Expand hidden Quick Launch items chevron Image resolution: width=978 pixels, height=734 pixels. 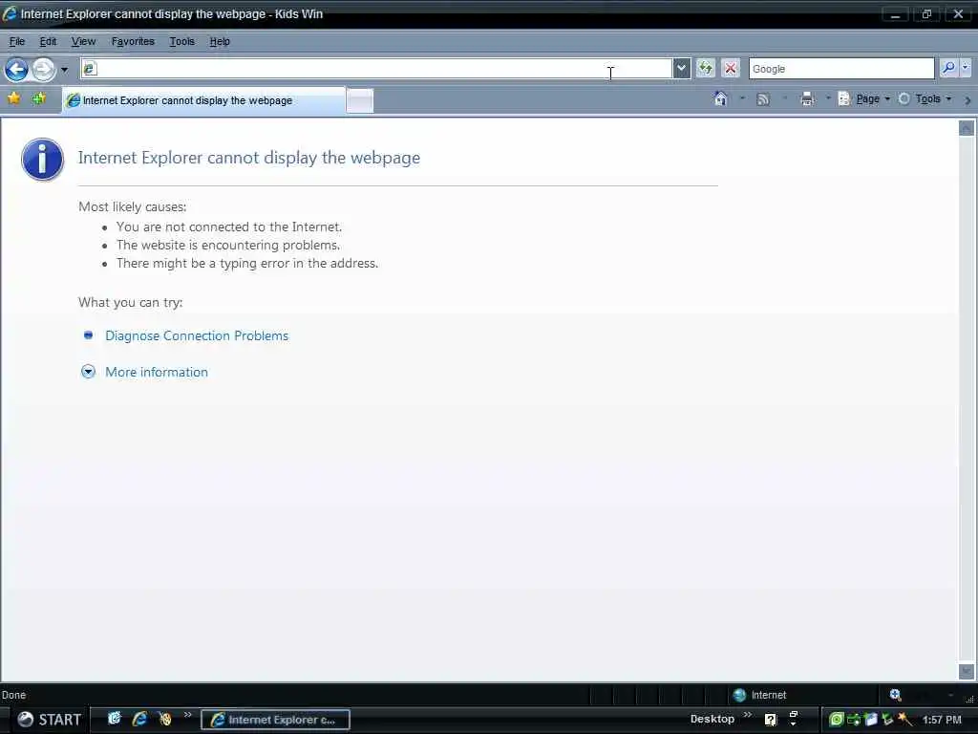[187, 715]
